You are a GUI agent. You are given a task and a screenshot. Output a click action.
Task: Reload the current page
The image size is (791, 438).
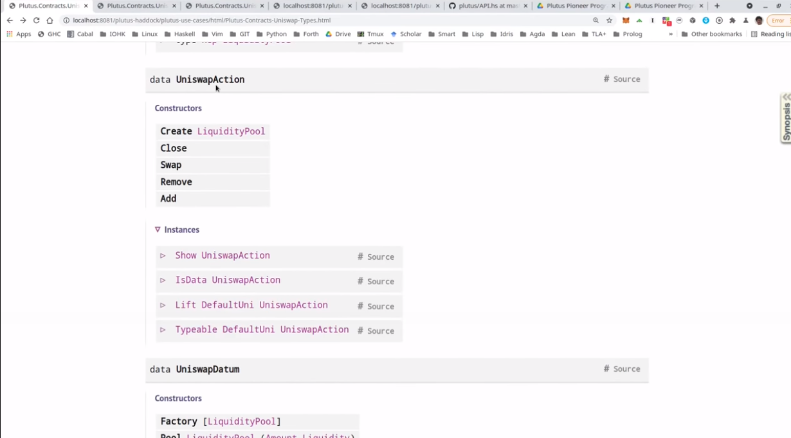pos(36,21)
